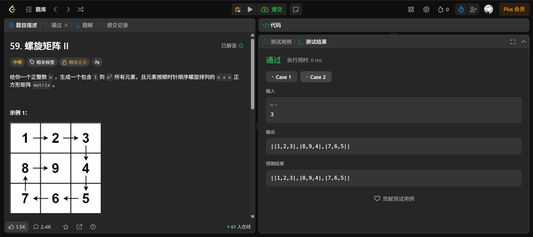Run code with the play button

click(250, 9)
